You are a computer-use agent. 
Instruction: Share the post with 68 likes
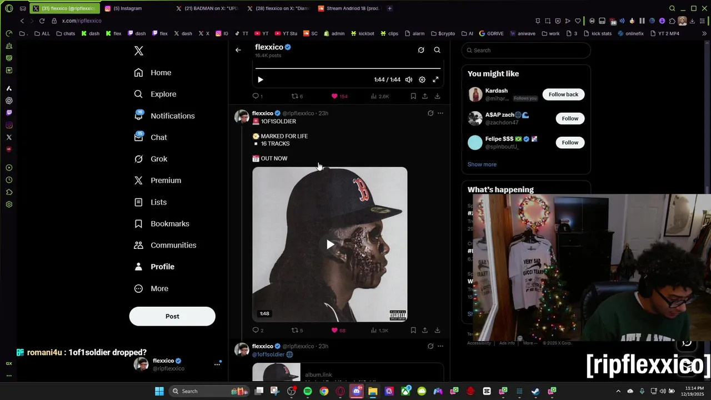pos(425,330)
